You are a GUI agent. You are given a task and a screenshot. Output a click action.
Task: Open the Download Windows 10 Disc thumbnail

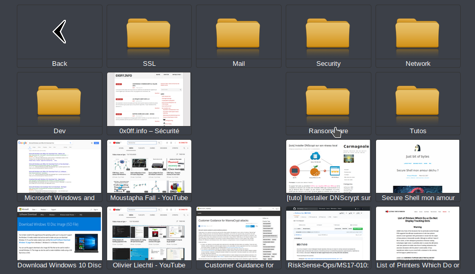59,233
